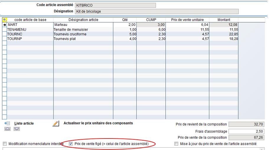Click quantity 2,00 of Marteau row
Image resolution: width=269 pixels, height=150 pixels.
pos(125,25)
